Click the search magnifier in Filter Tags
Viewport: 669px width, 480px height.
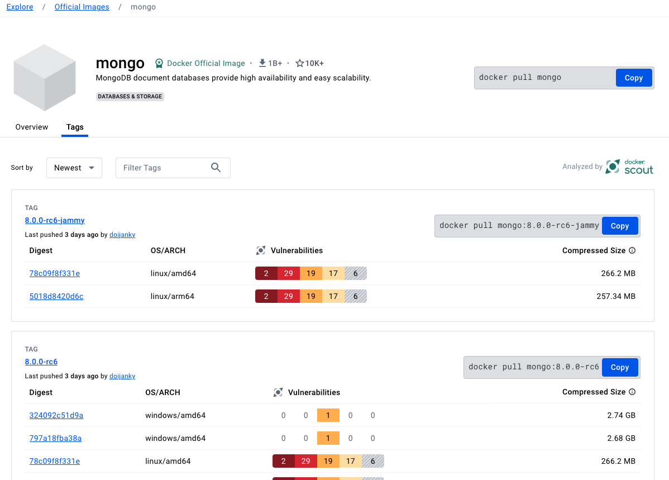coord(216,168)
